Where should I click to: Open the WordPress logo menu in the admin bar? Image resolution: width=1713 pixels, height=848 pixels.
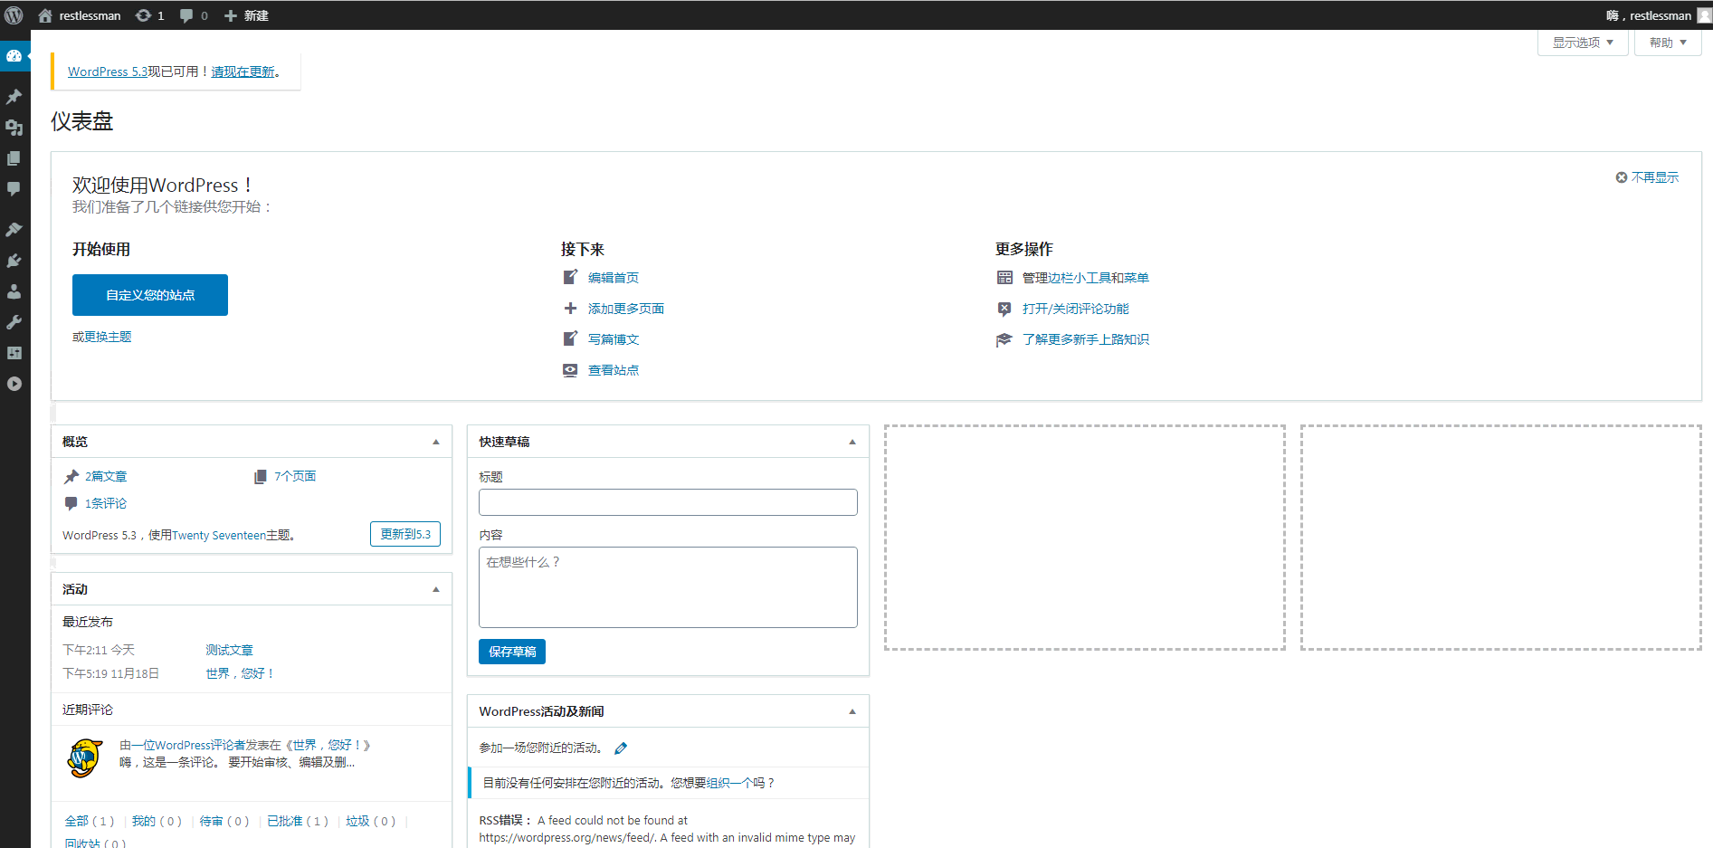[14, 15]
